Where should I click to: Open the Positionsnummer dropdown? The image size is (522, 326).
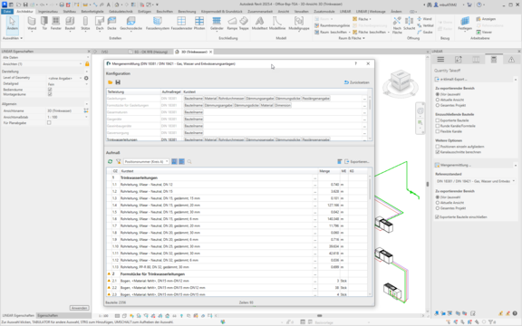pyautogui.click(x=147, y=162)
